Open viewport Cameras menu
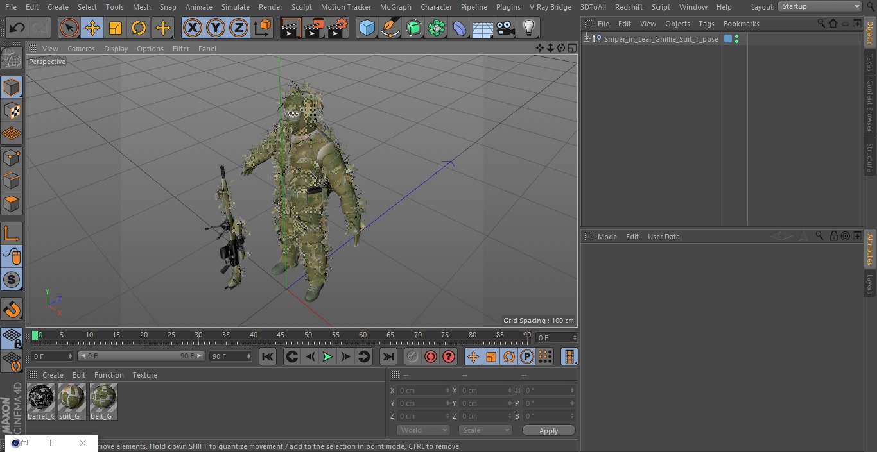The height and width of the screenshot is (452, 877). [81, 49]
